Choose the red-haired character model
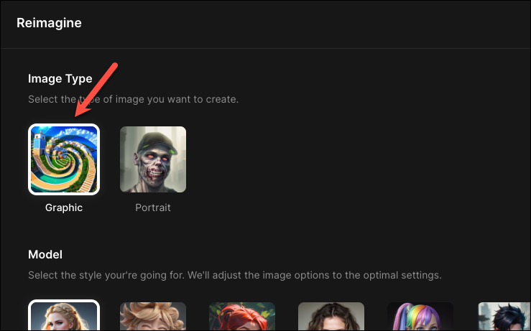 click(242, 317)
